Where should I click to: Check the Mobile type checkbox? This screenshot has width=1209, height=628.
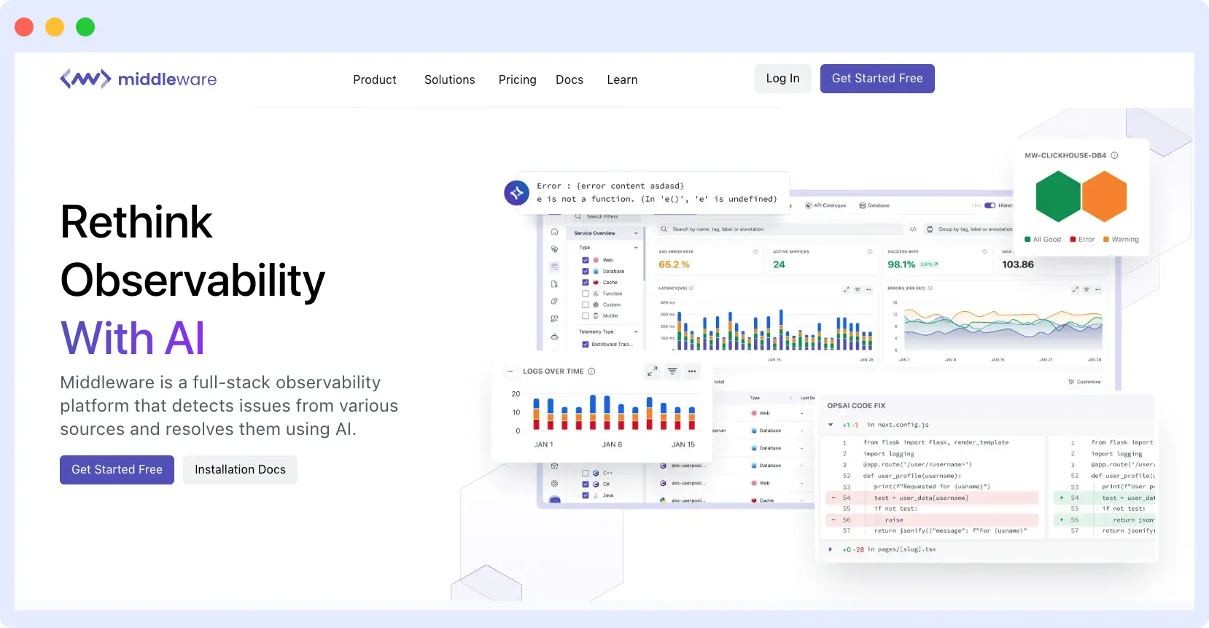[586, 315]
